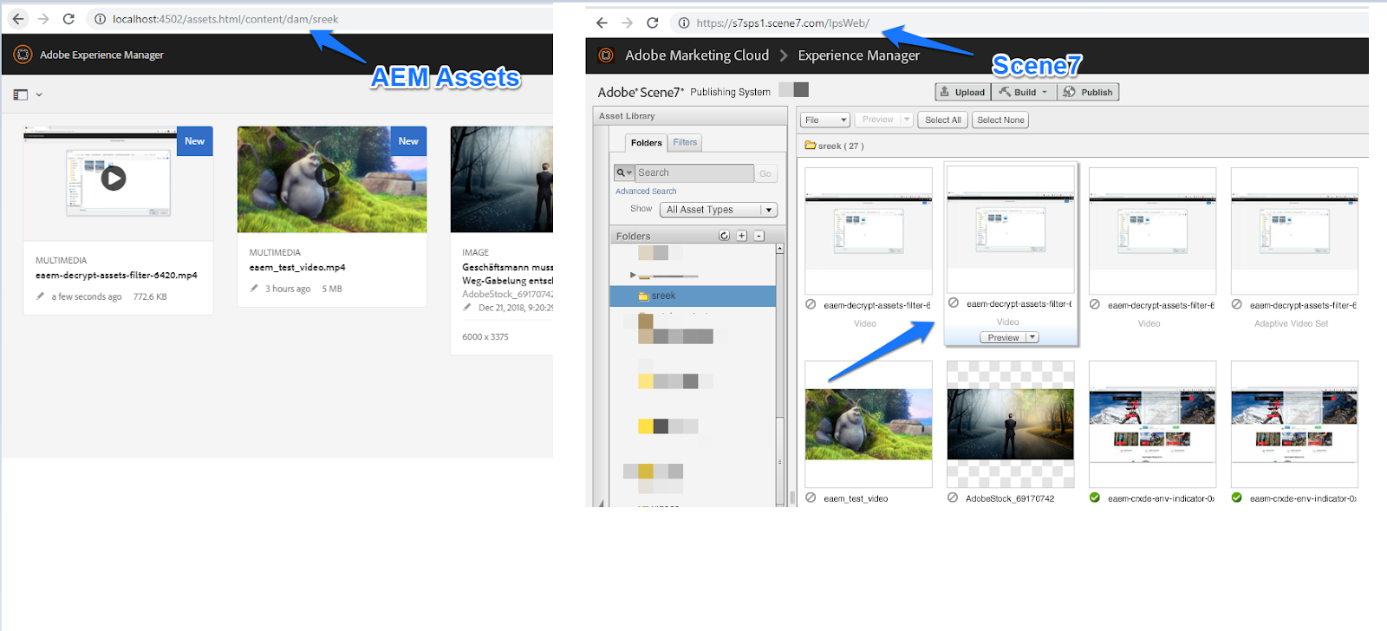Switch to the Filters tab
This screenshot has width=1387, height=631.
(685, 142)
